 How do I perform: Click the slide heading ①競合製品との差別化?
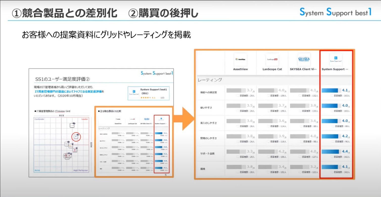click(x=65, y=13)
